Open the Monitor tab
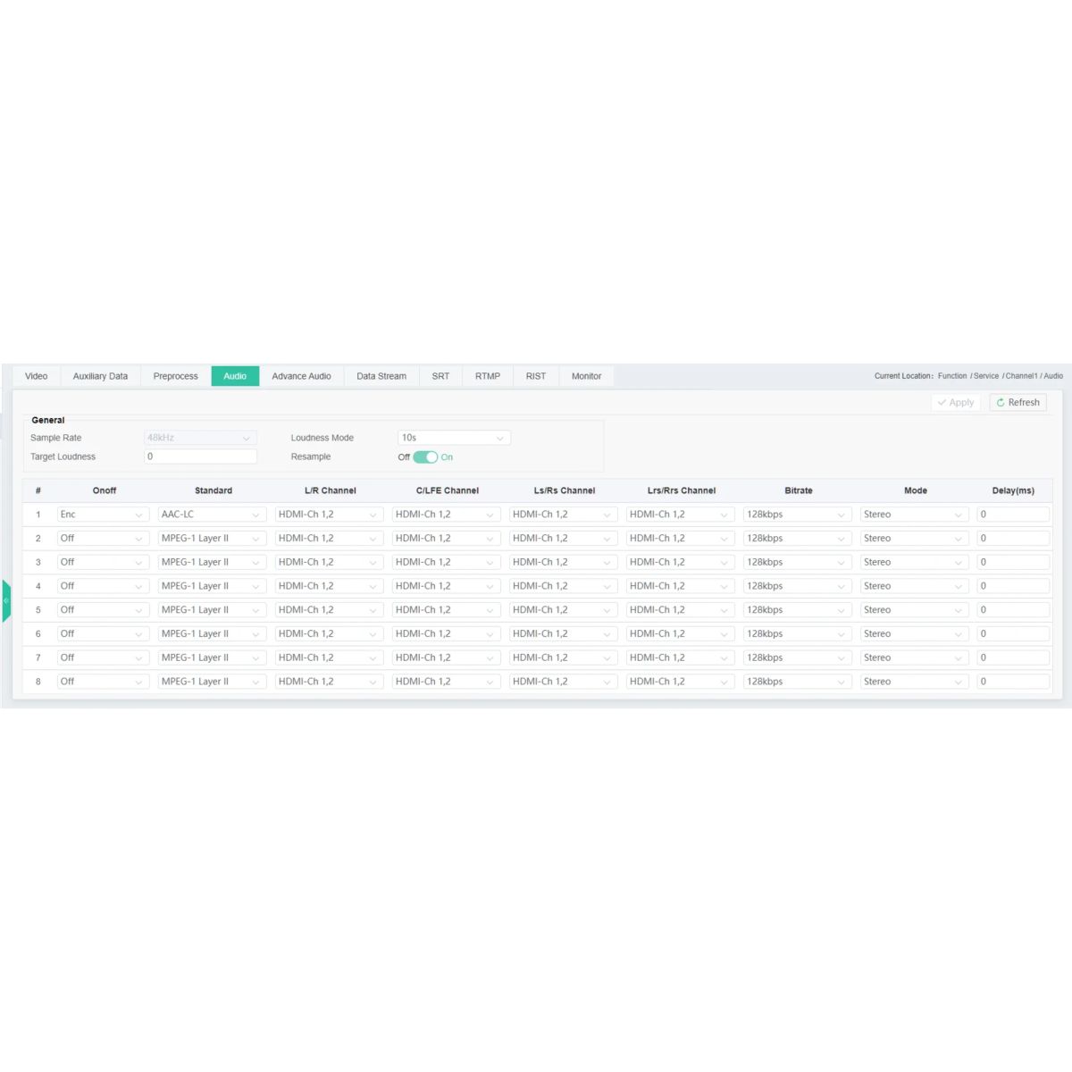Image resolution: width=1072 pixels, height=1072 pixels. click(x=586, y=376)
